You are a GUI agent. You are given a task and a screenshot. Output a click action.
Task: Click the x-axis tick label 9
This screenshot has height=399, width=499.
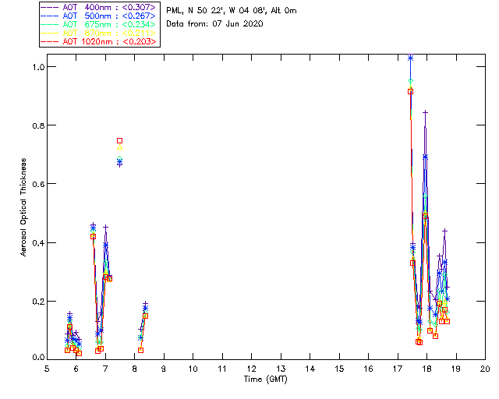[164, 369]
